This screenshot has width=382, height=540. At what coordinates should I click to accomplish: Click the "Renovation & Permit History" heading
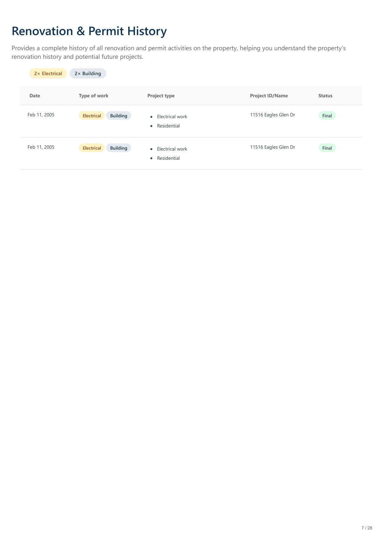(89, 31)
